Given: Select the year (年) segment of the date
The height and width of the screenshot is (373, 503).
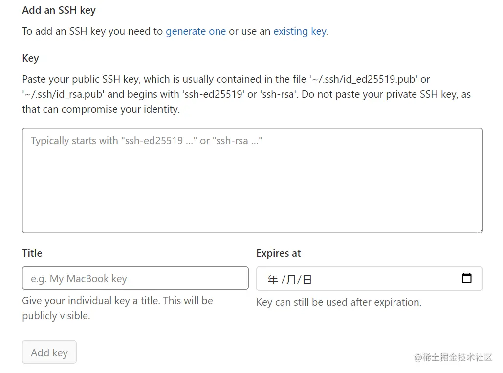Looking at the screenshot, I should pos(273,279).
